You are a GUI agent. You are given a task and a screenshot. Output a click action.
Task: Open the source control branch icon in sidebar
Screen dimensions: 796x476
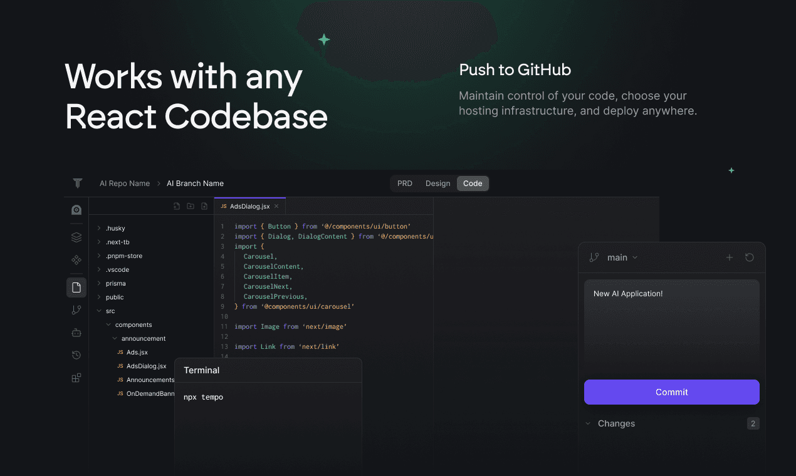coord(76,310)
